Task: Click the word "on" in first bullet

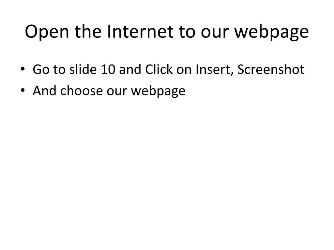Action: 184,71
